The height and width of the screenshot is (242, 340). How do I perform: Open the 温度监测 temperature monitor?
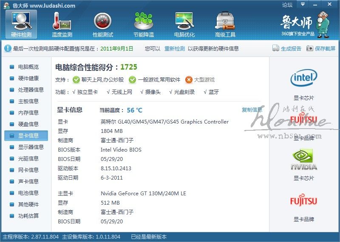click(62, 25)
